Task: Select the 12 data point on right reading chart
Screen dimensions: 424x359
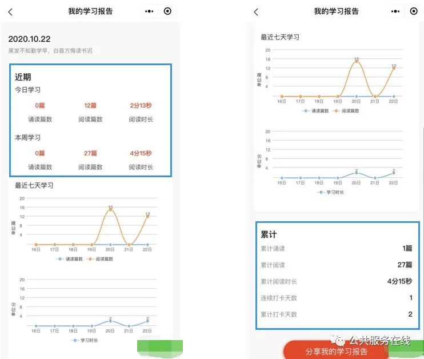Action: click(x=394, y=68)
